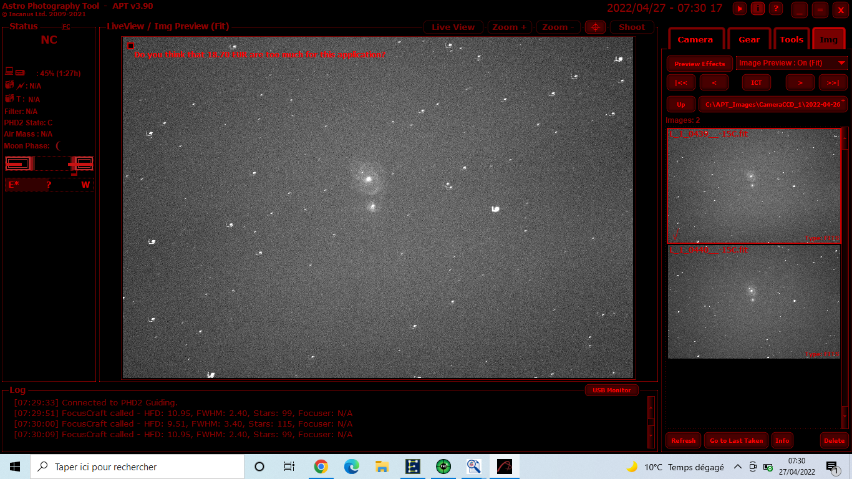The width and height of the screenshot is (852, 479).
Task: Jump to last image with >>| button
Action: coord(833,82)
